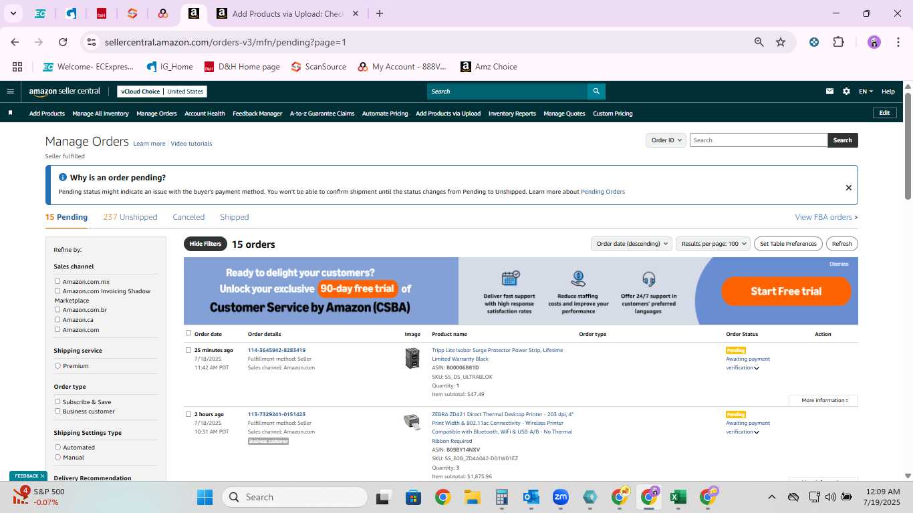Switch to the Canceled orders tab
This screenshot has width=913, height=513.
point(188,217)
